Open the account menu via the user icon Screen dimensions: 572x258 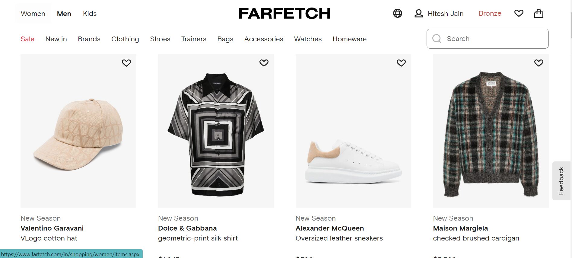point(419,13)
